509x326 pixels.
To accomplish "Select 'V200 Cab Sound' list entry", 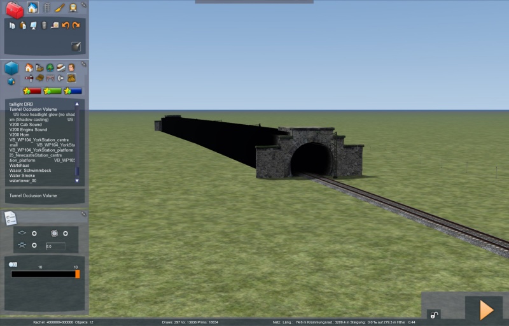I will pos(25,125).
